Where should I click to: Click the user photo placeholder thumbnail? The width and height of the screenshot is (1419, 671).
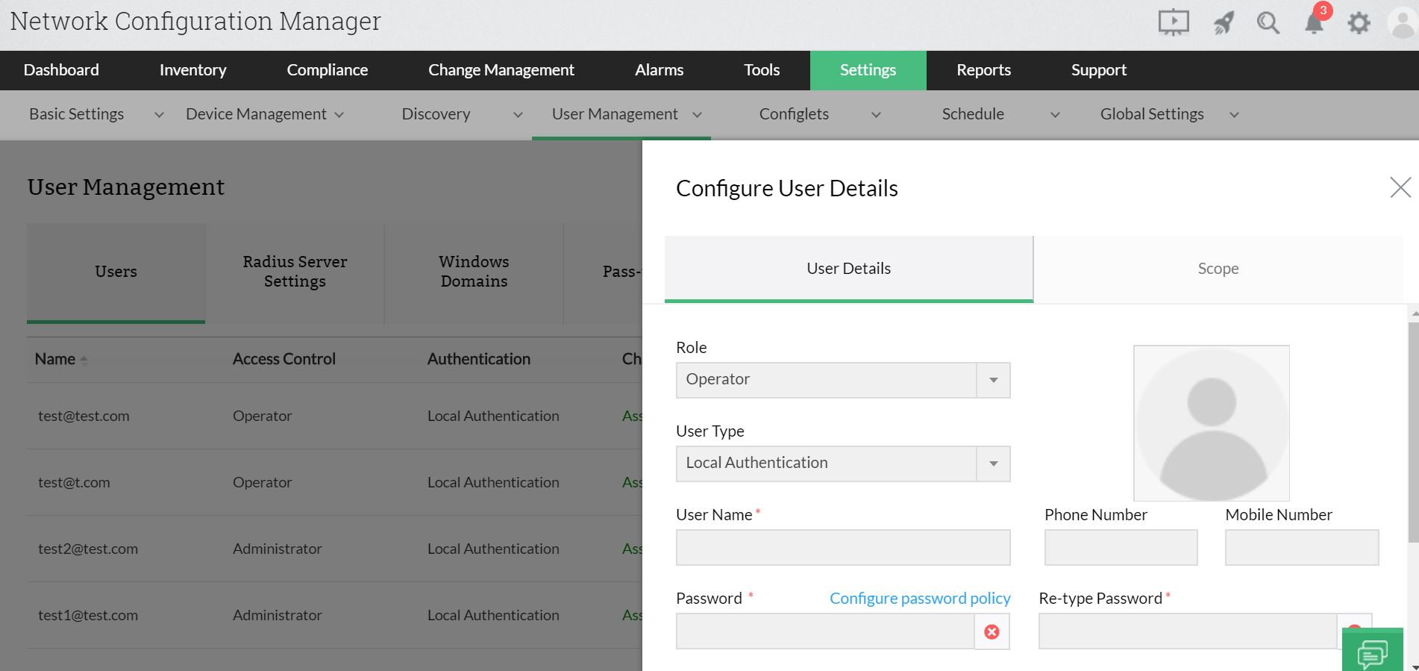(1211, 423)
